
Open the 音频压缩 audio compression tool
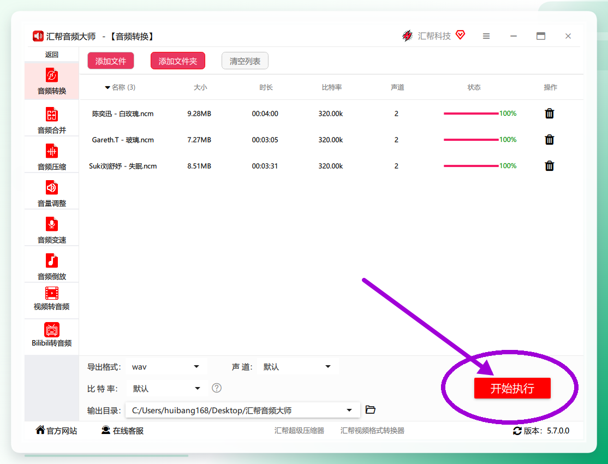(51, 157)
